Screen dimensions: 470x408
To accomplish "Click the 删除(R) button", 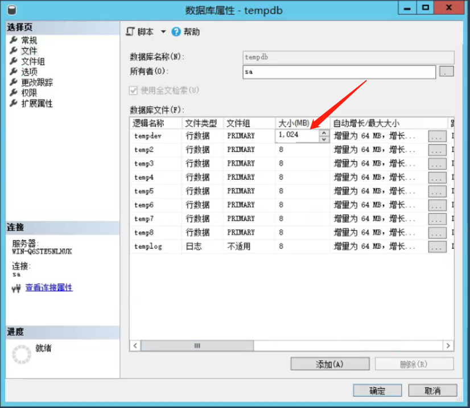I will point(414,364).
